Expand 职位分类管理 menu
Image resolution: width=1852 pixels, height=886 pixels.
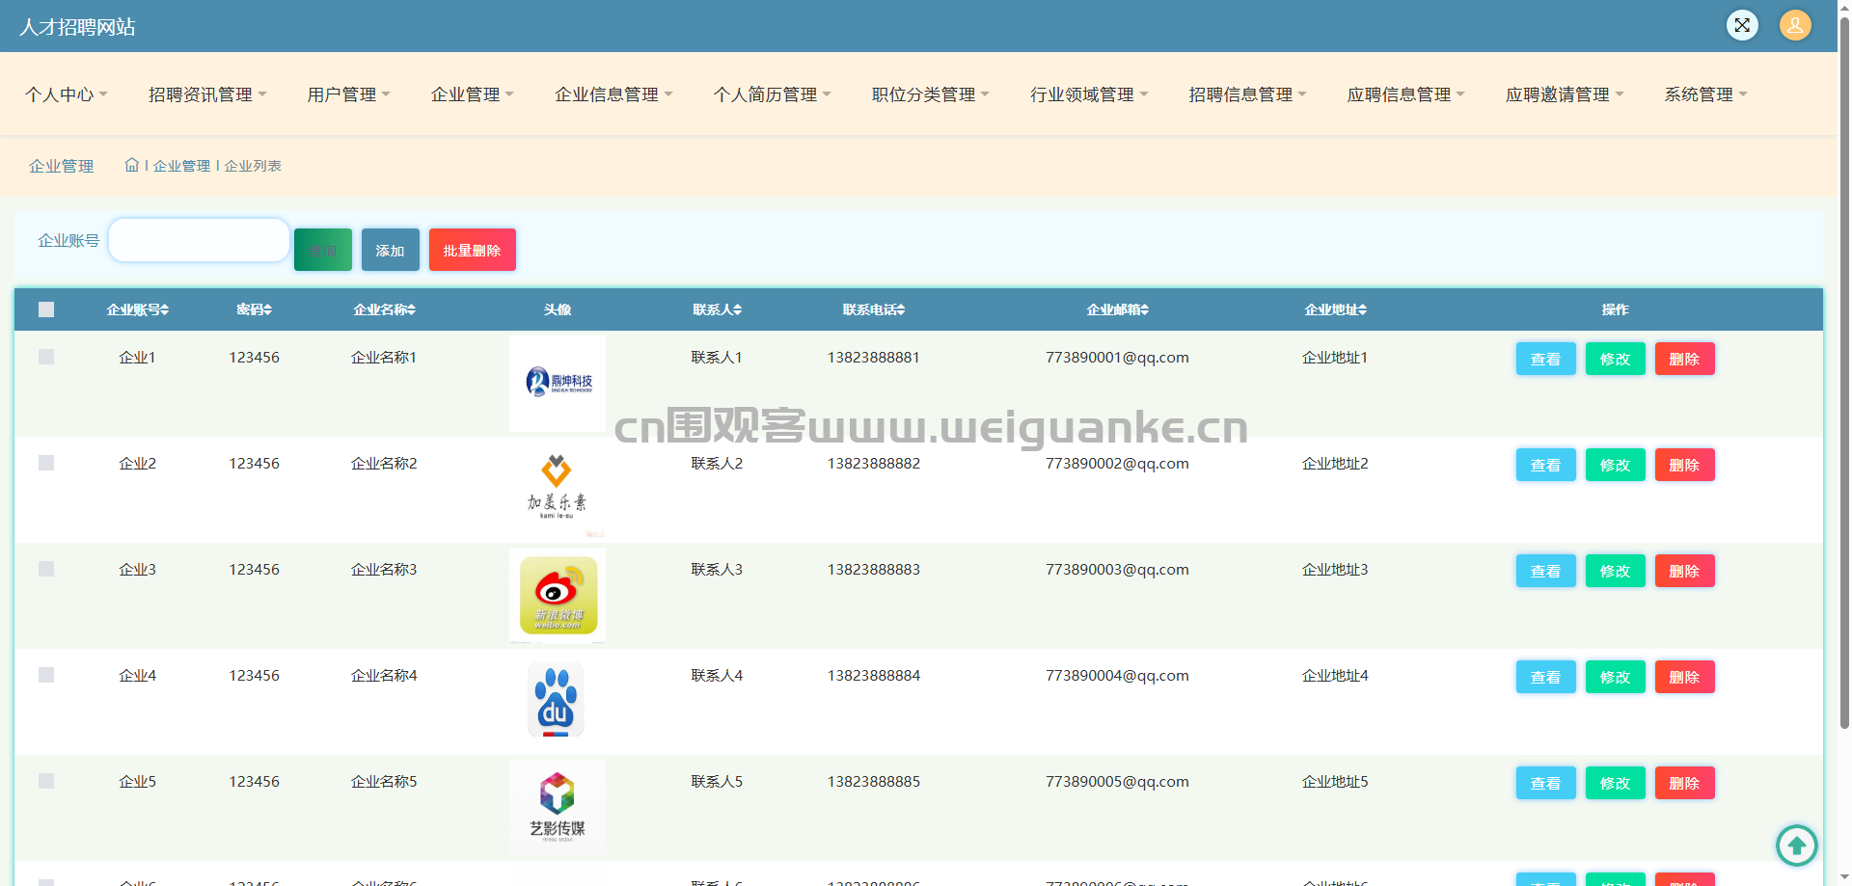coord(931,94)
